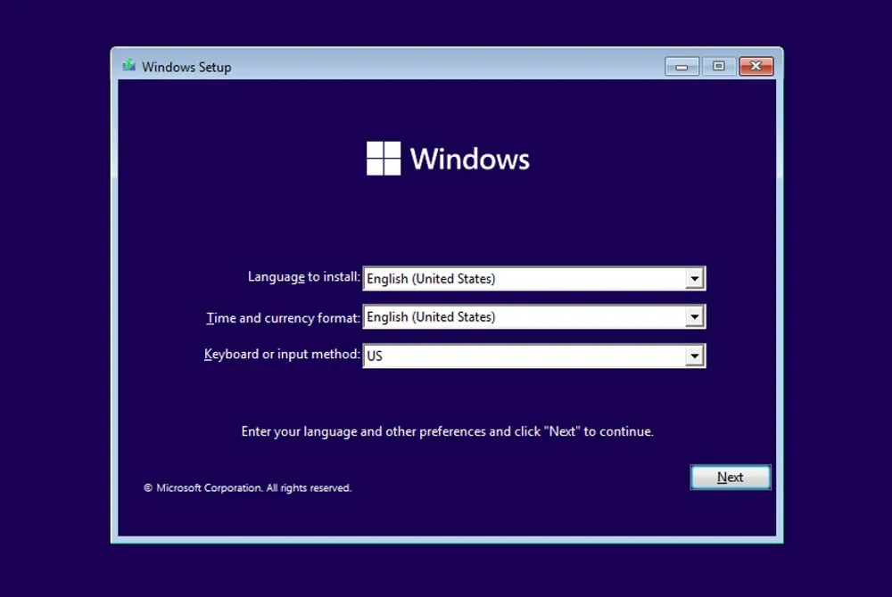892x597 pixels.
Task: Click the "Keyboard or input method:" label
Action: (282, 355)
